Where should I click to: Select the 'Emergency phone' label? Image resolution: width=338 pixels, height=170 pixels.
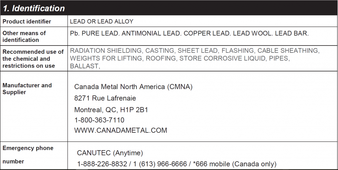click(x=28, y=148)
